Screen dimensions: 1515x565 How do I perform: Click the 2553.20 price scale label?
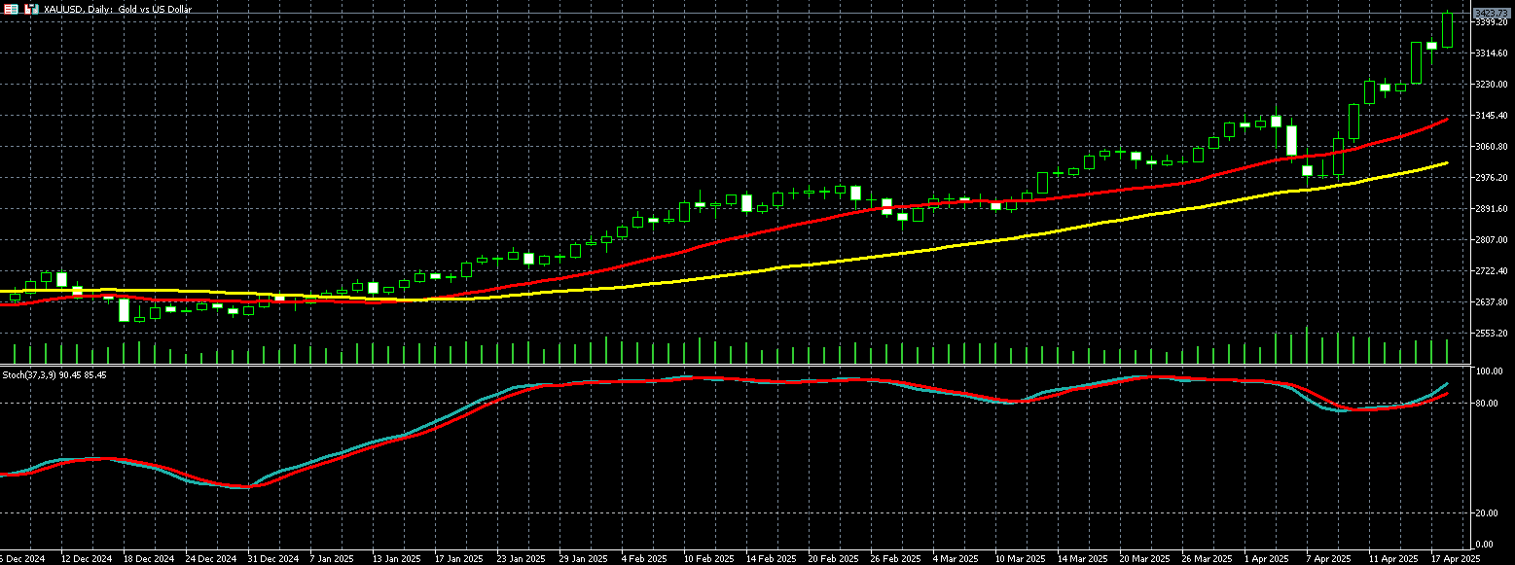click(1491, 334)
